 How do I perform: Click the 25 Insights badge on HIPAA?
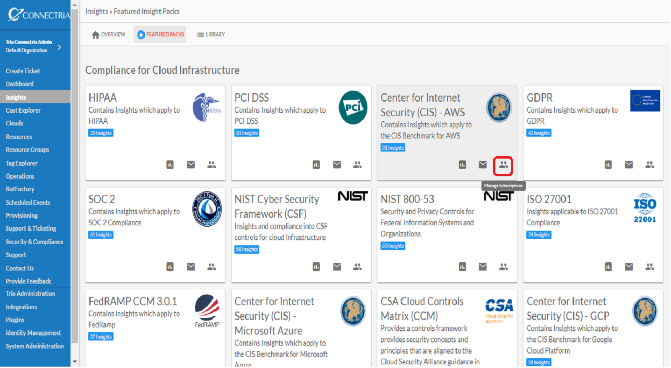pos(101,133)
